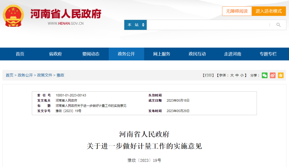Set font size to 大
The width and height of the screenshot is (289, 167).
tap(232, 75)
